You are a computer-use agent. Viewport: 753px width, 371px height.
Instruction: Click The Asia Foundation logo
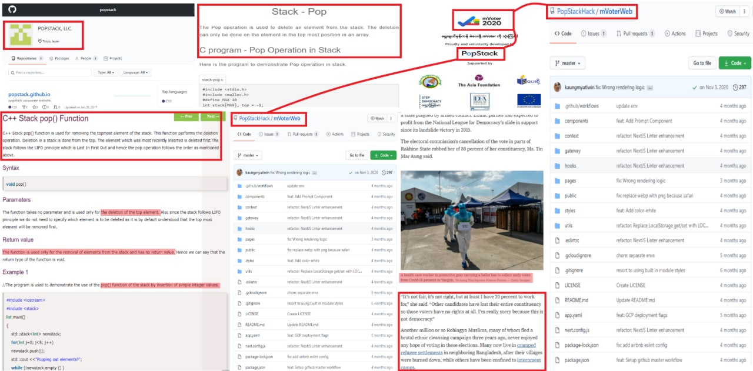point(478,81)
